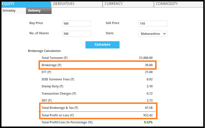
Task: Select the Transaction Charges value 0.72
Action: [x=149, y=93]
